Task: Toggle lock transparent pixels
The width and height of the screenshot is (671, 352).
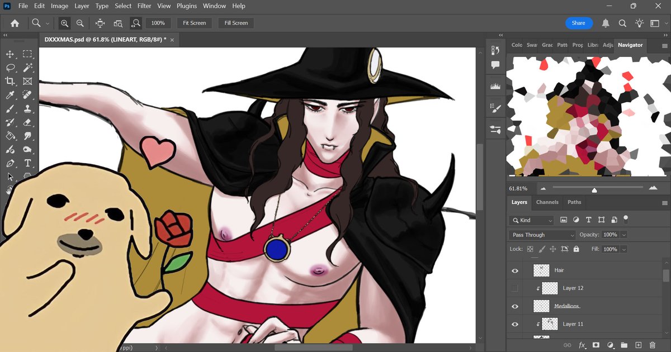Action: coord(531,249)
